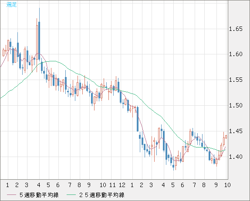Click the 1.55 price axis label
Image resolution: width=250 pixels, height=201 pixels.
[x=236, y=80]
